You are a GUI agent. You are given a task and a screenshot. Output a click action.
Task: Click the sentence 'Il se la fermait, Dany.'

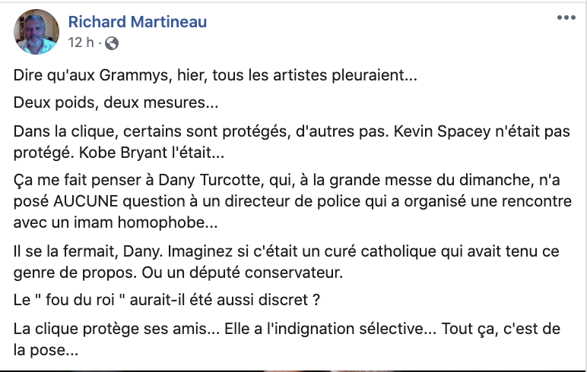pyautogui.click(x=88, y=251)
